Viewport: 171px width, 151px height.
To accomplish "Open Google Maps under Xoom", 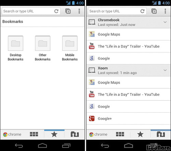I will point(129,83).
